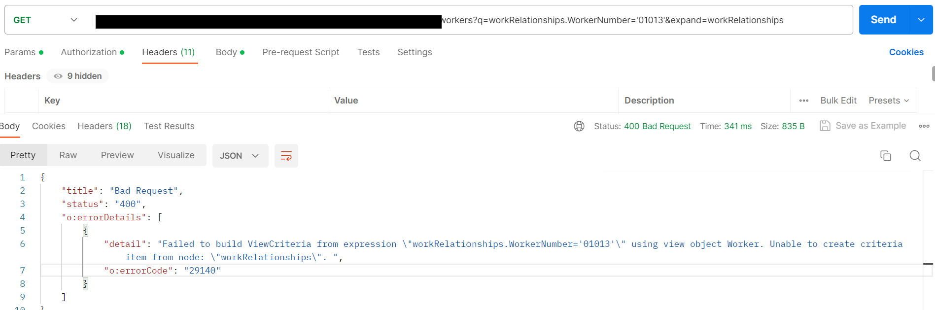The width and height of the screenshot is (935, 310).
Task: Toggle line wrap icon
Action: tap(286, 156)
